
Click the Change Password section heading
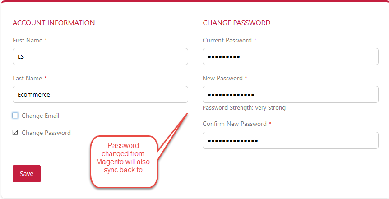(236, 23)
